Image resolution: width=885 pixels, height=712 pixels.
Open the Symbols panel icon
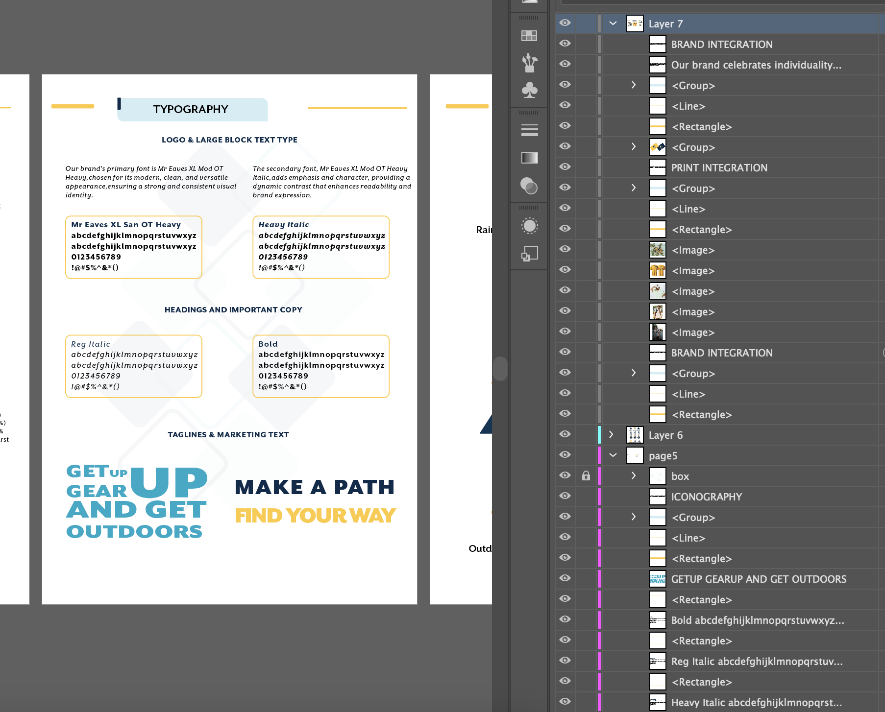[529, 90]
